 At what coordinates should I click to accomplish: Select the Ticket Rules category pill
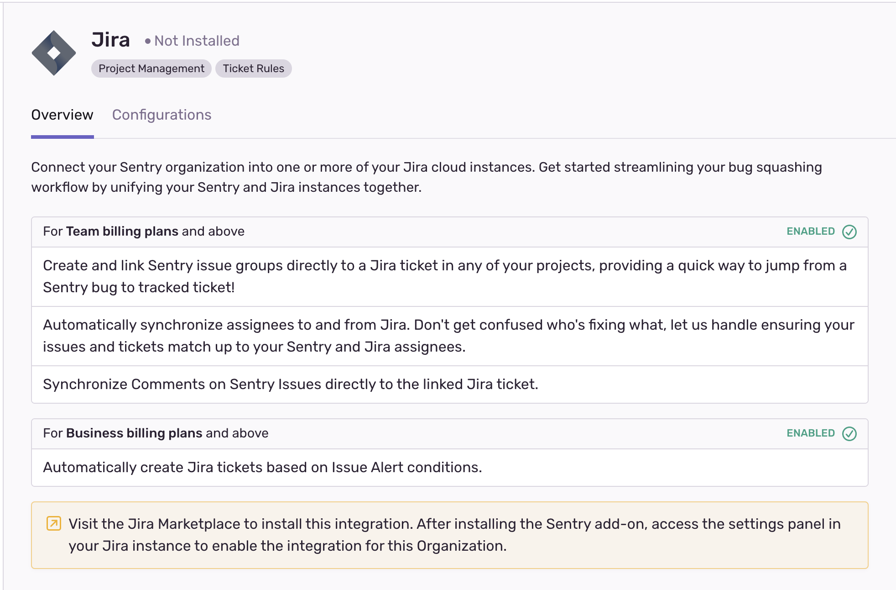click(254, 68)
